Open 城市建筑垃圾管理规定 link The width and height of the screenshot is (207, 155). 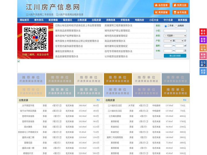pyautogui.click(x=116, y=46)
